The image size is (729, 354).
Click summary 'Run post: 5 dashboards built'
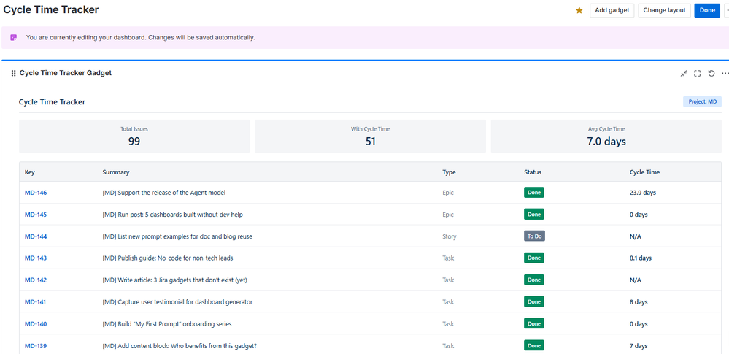(172, 215)
